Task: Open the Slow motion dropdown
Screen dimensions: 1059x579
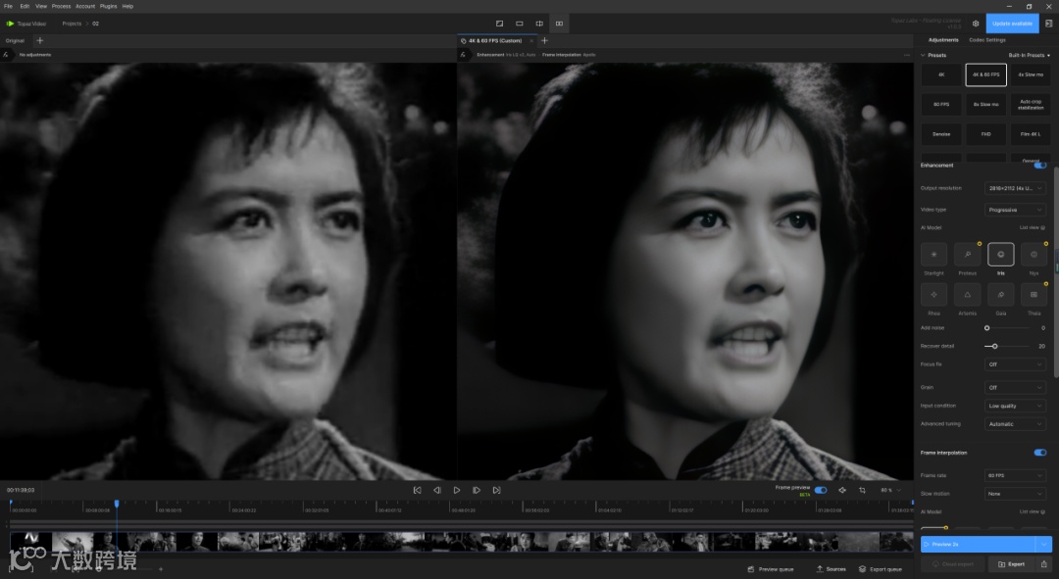Action: [1015, 494]
